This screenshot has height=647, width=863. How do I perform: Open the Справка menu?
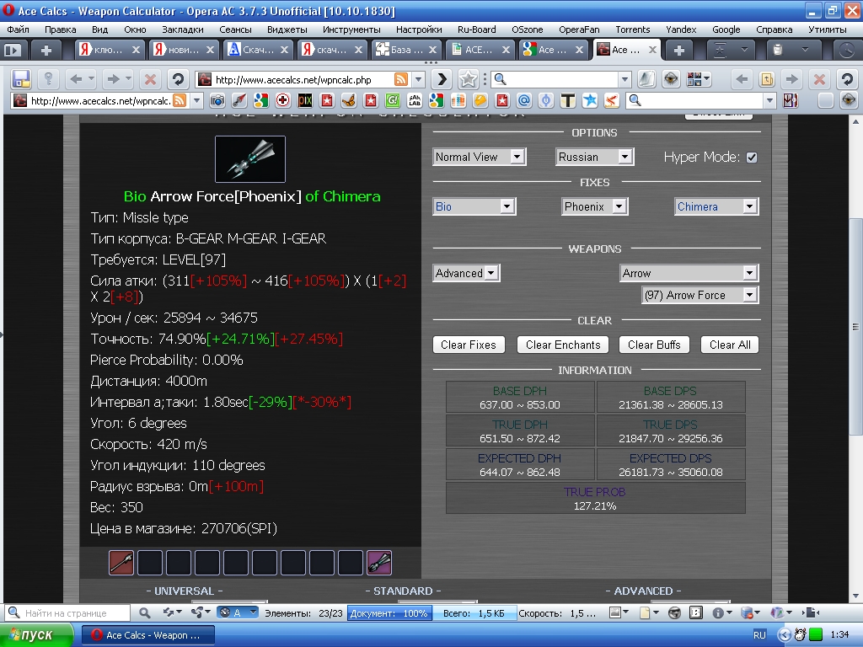pyautogui.click(x=774, y=29)
